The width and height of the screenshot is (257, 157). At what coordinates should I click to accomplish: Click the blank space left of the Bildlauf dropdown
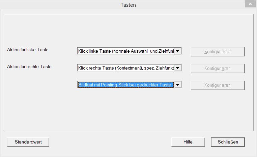(x=40, y=85)
